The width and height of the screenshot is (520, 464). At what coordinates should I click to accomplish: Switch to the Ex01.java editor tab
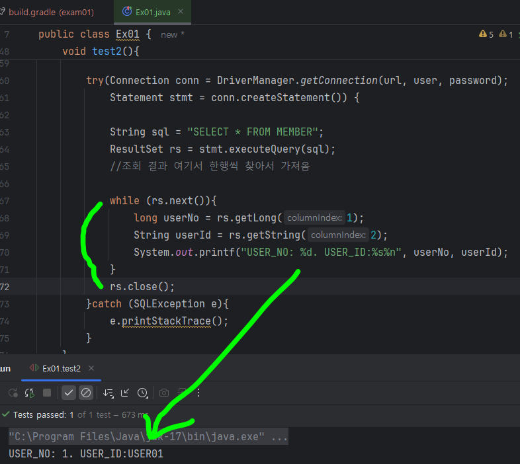(153, 13)
